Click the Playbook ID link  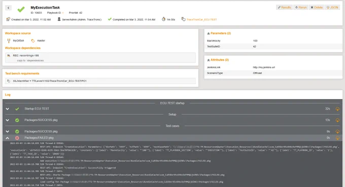63,13
